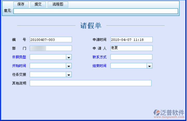
Task: Focus the 联系方式 contact input field
Action: click(x=131, y=57)
